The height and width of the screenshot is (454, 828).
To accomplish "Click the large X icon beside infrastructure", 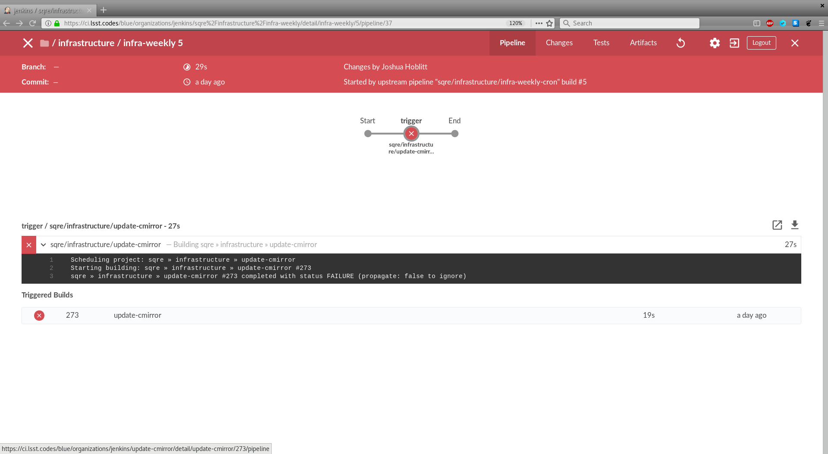I will point(28,43).
